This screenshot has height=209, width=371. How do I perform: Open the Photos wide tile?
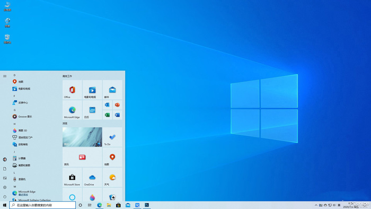pos(82,137)
